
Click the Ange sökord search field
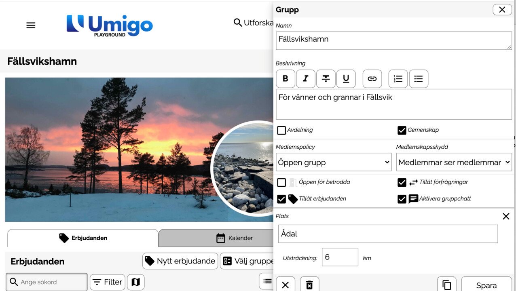tap(47, 282)
